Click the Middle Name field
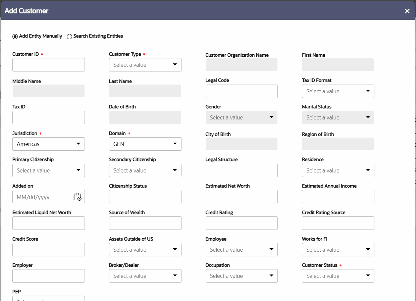The width and height of the screenshot is (416, 301). pyautogui.click(x=49, y=91)
